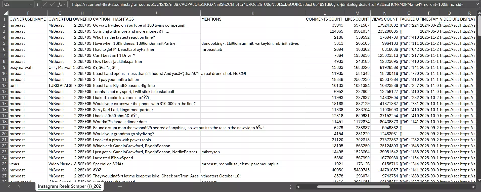The width and height of the screenshot is (481, 192).
Task: Click the horizontal scrollbar thumb
Action: point(353,187)
